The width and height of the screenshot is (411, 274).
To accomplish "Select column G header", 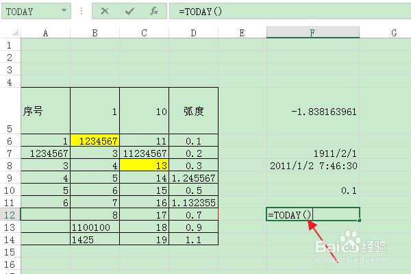I will click(385, 33).
